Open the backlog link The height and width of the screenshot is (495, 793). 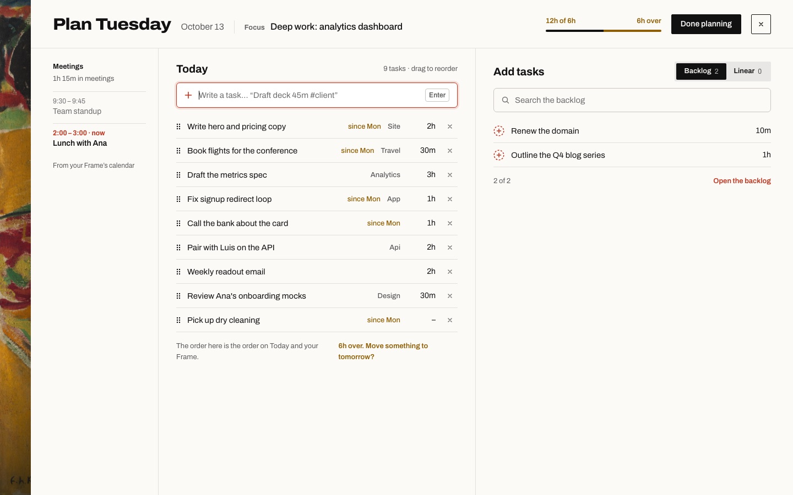742,181
